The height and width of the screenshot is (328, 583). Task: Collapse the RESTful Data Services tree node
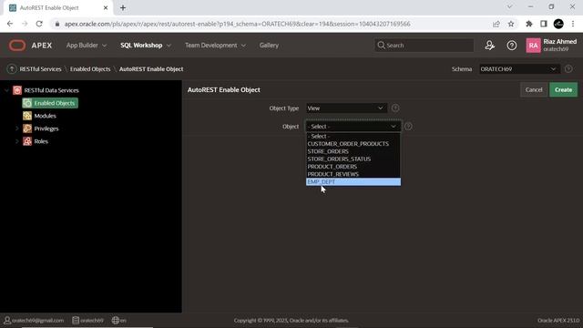coord(6,90)
